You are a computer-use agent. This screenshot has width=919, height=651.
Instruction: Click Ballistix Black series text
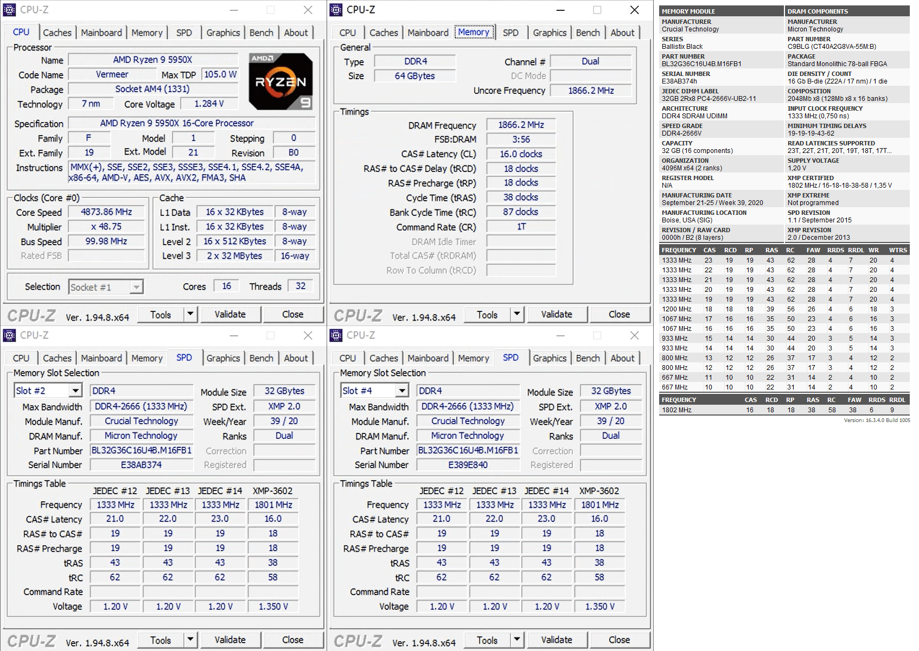pos(682,47)
